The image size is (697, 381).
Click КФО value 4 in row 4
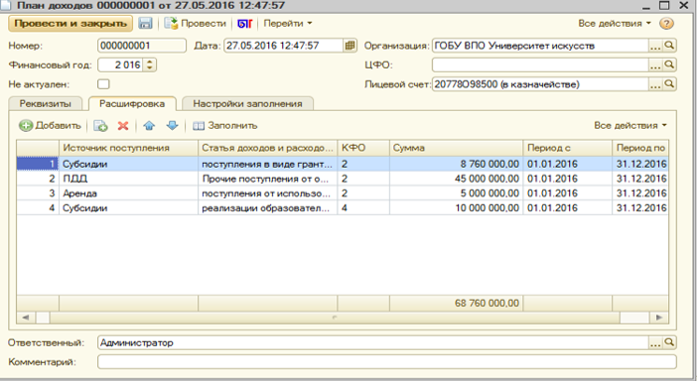click(x=363, y=207)
